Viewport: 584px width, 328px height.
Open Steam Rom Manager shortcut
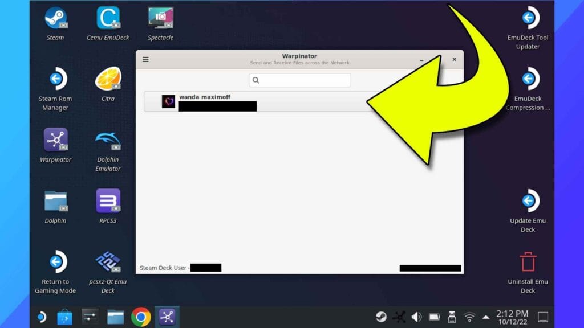[x=55, y=80]
